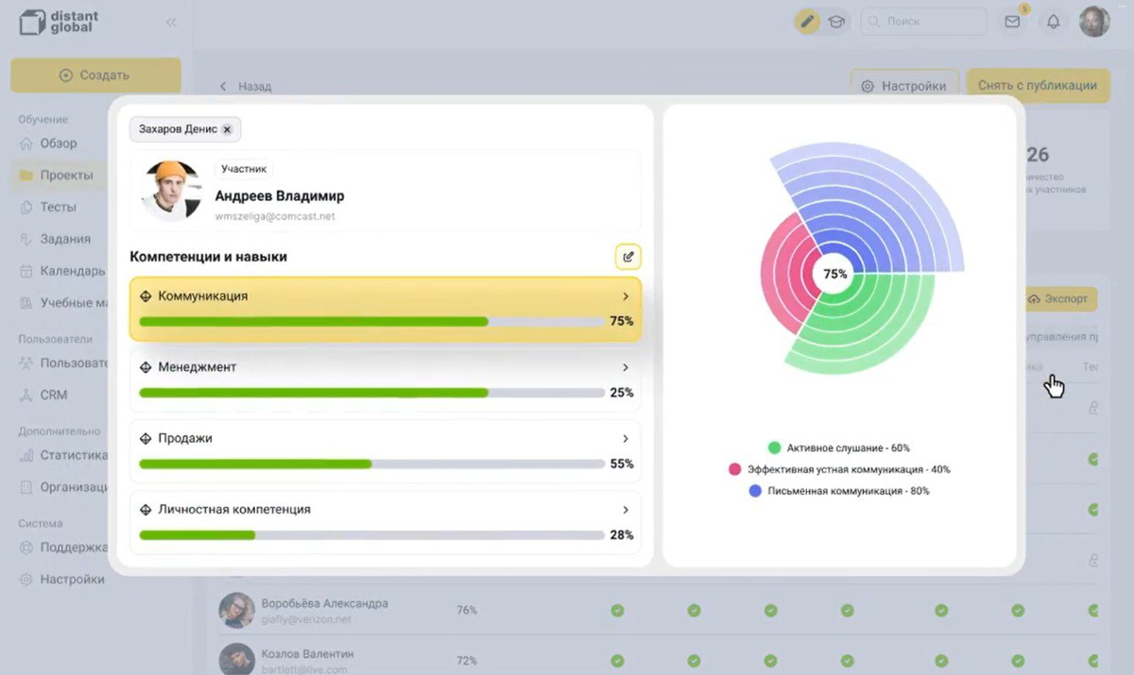The width and height of the screenshot is (1134, 675).
Task: Open notifications bell icon
Action: click(1053, 22)
